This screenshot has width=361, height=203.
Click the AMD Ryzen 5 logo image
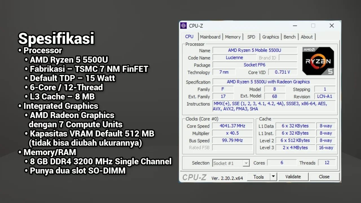tap(318, 61)
